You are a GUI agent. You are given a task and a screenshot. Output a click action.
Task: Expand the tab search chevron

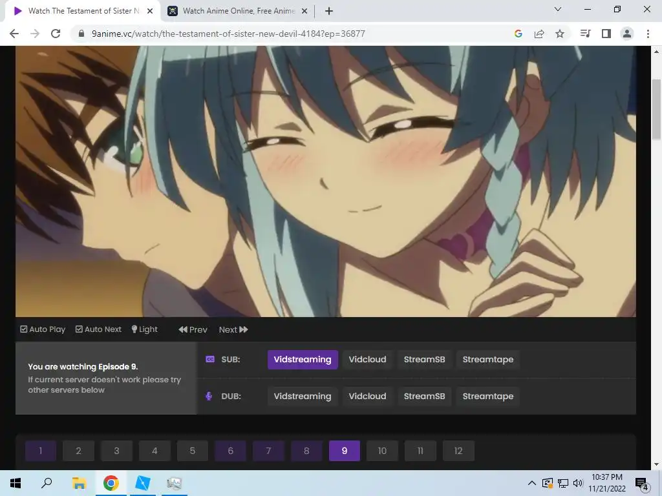558,9
